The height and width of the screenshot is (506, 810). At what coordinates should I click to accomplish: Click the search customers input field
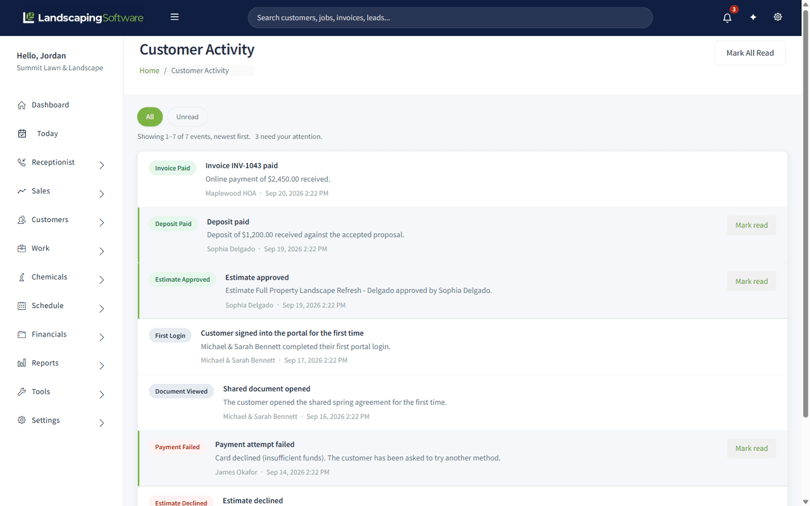(450, 18)
